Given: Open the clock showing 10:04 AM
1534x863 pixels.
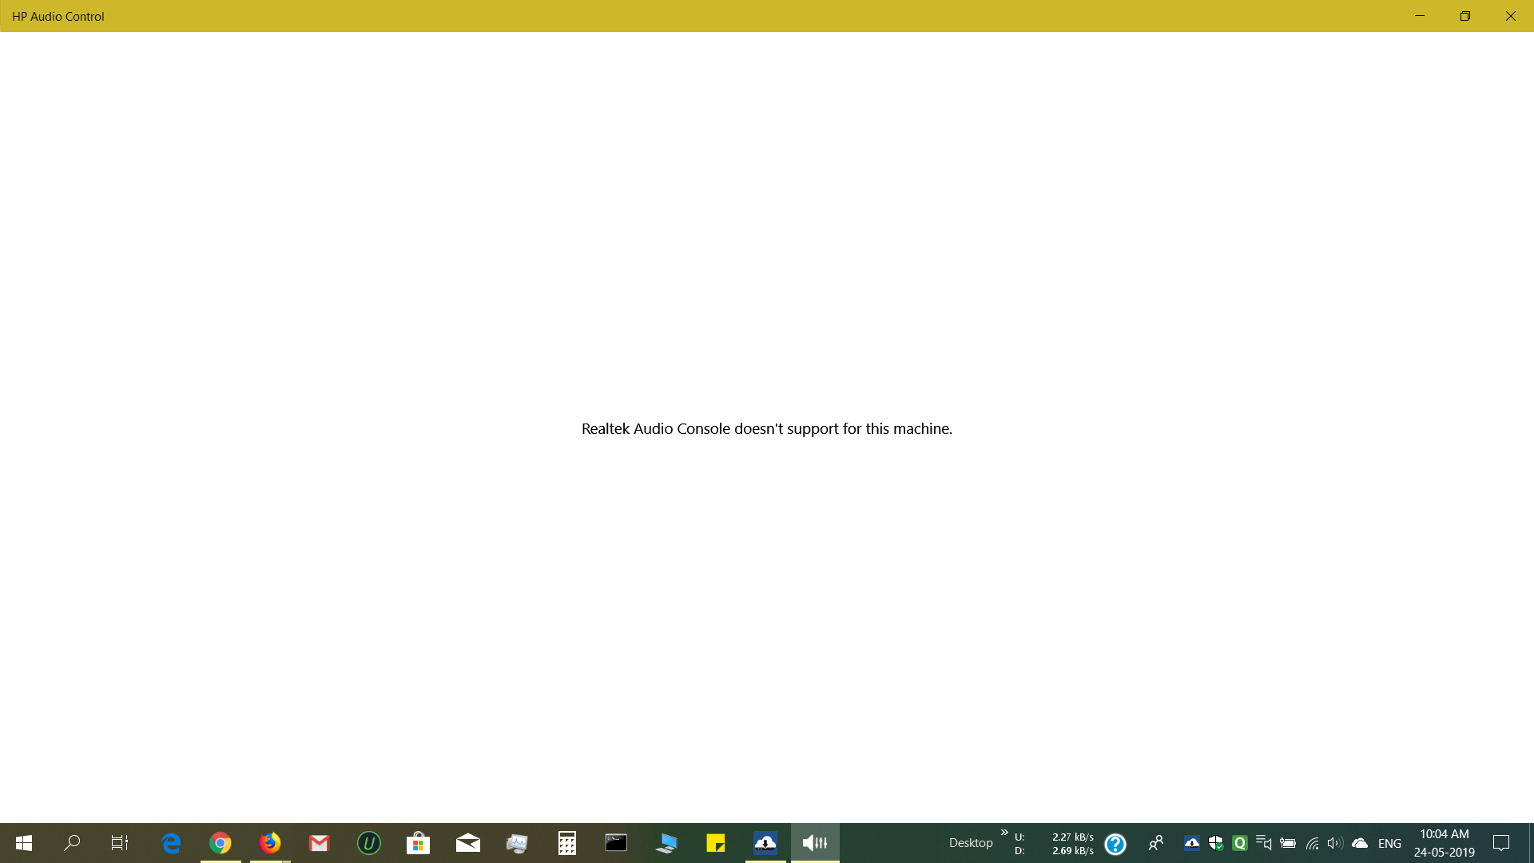Looking at the screenshot, I should (1444, 843).
